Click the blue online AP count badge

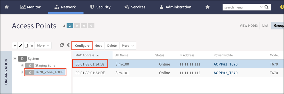(x=70, y=26)
